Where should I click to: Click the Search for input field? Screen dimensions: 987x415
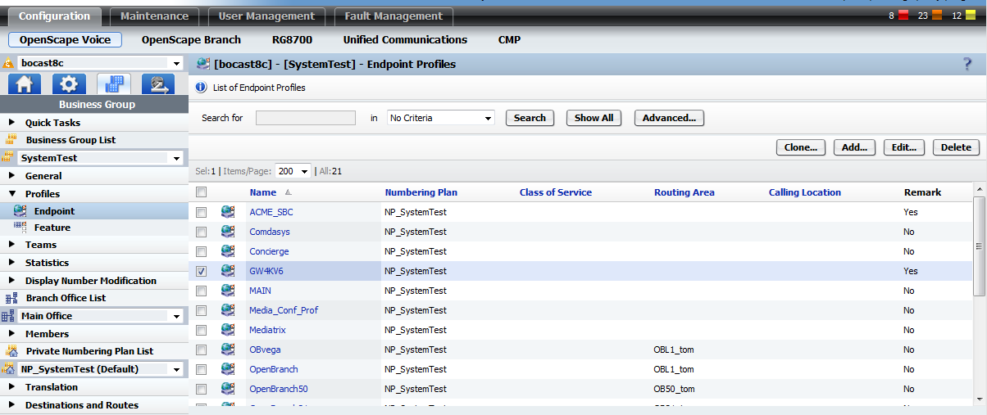306,118
